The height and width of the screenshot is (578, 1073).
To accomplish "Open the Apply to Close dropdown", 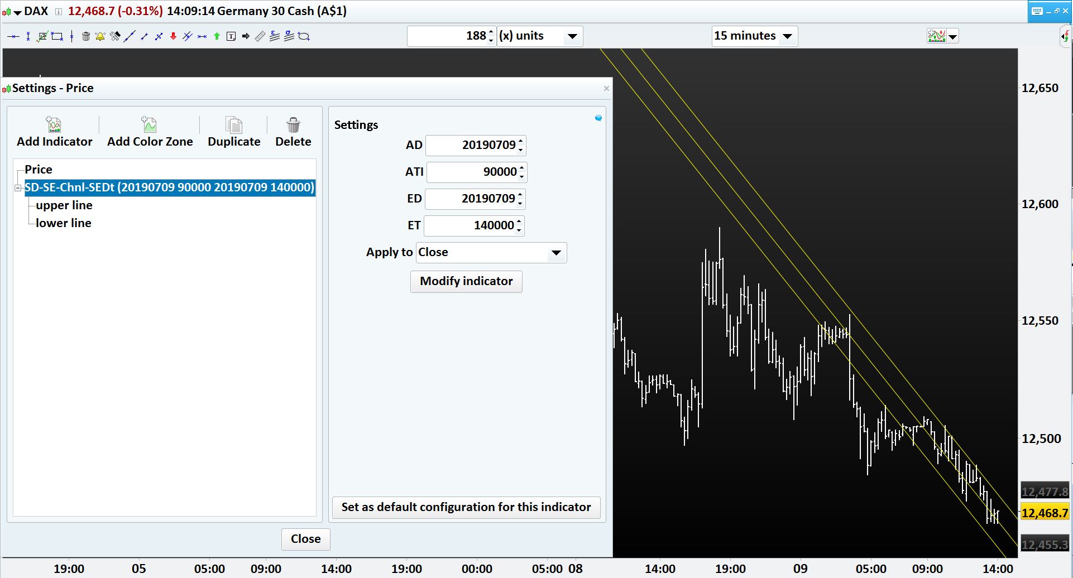I will point(491,253).
